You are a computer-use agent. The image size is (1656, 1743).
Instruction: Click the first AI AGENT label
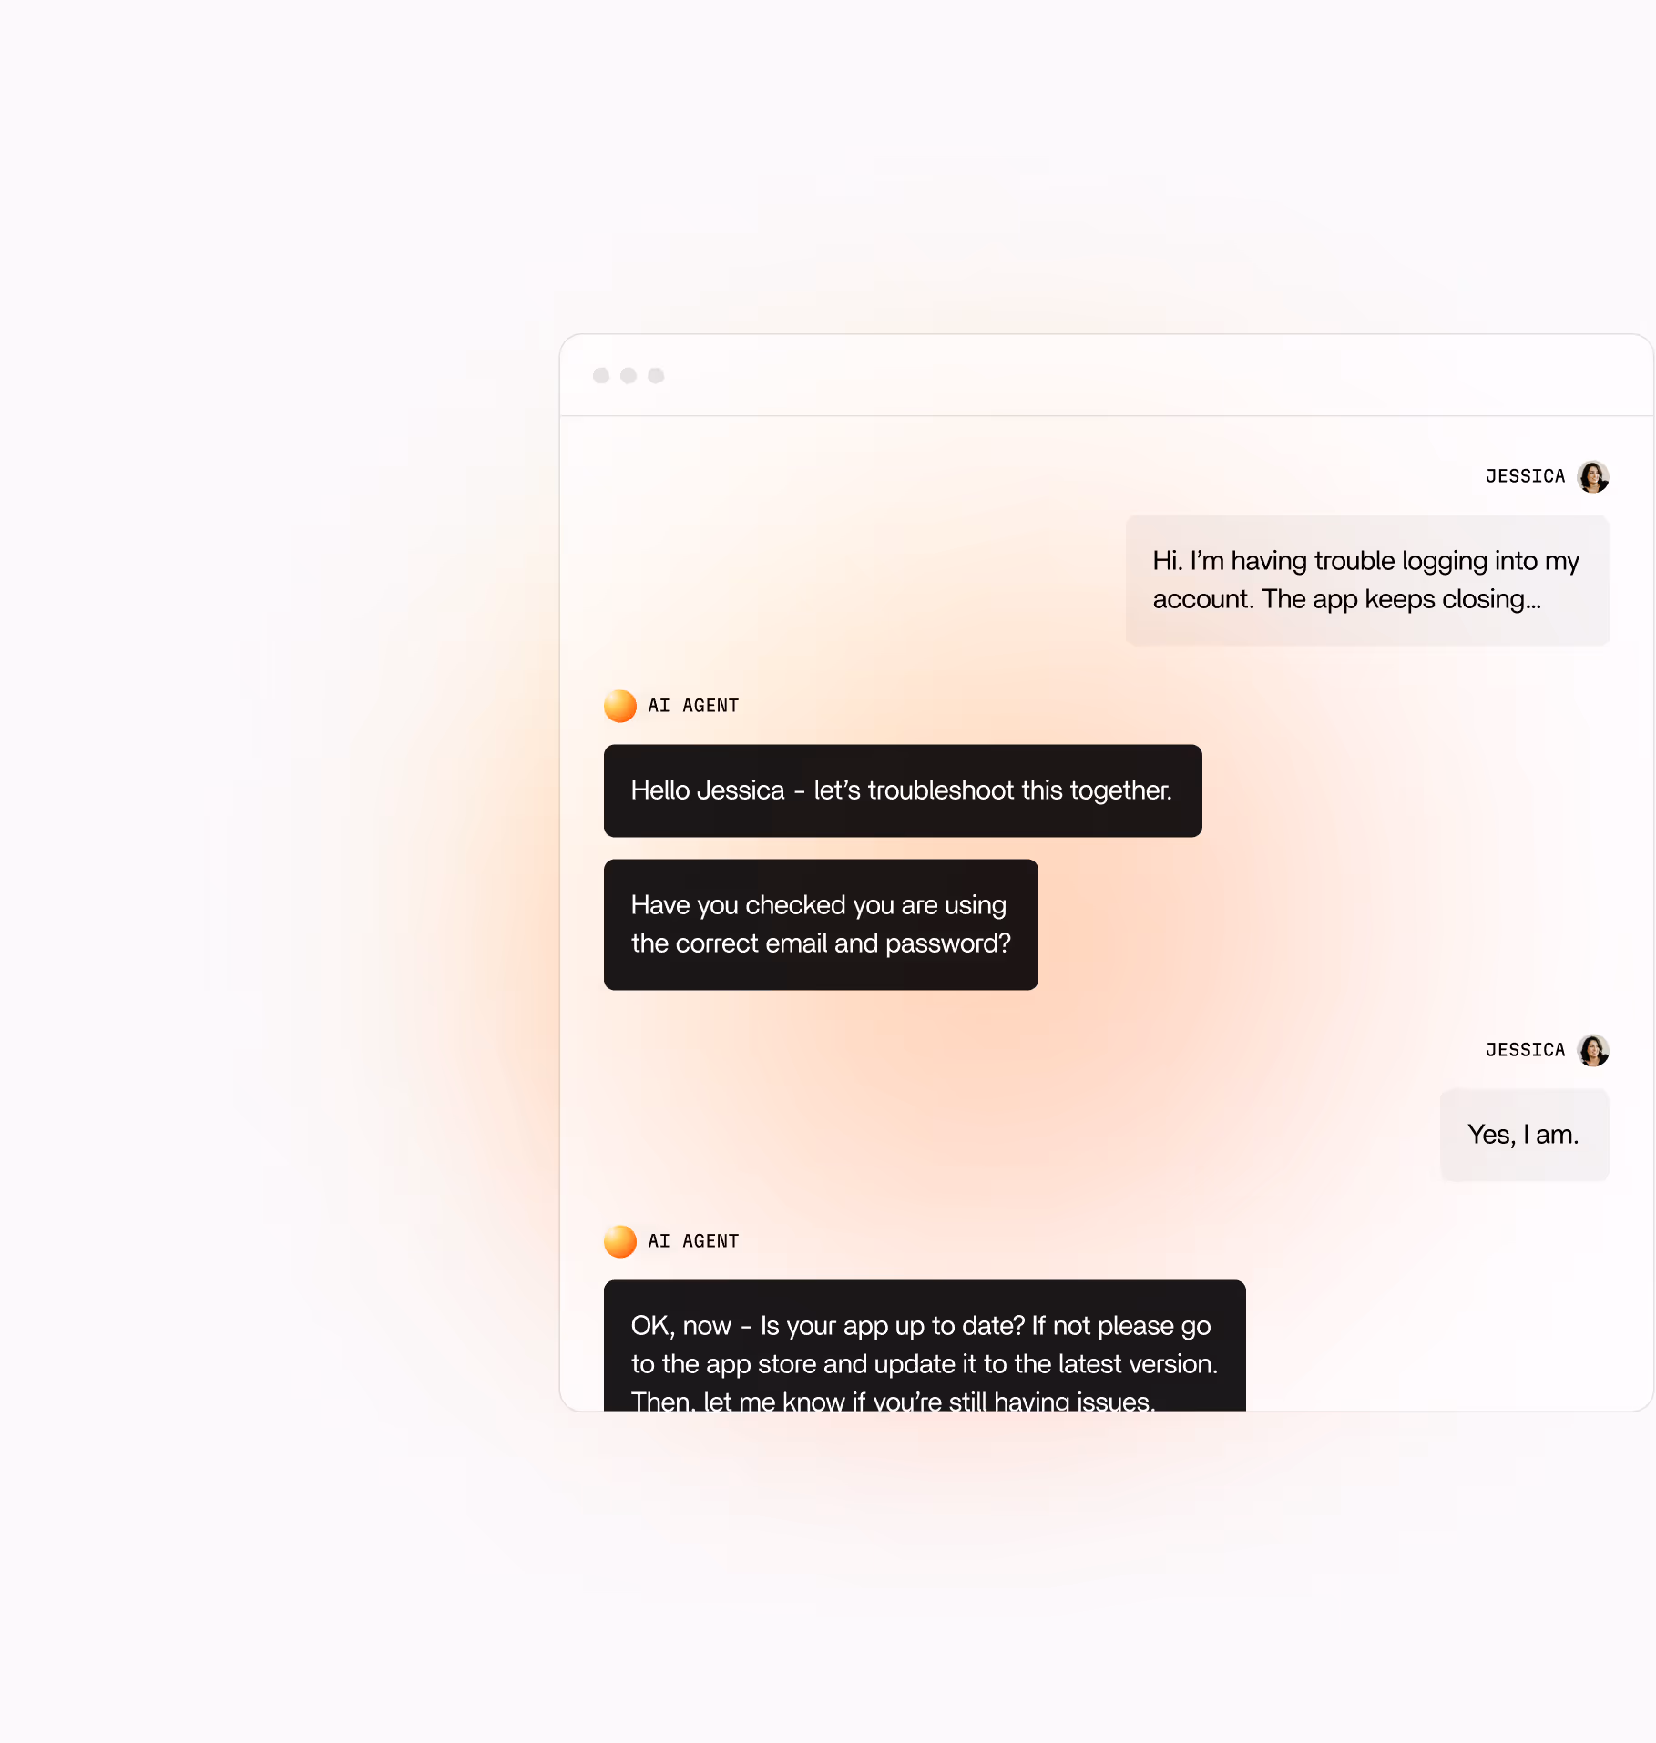click(693, 706)
